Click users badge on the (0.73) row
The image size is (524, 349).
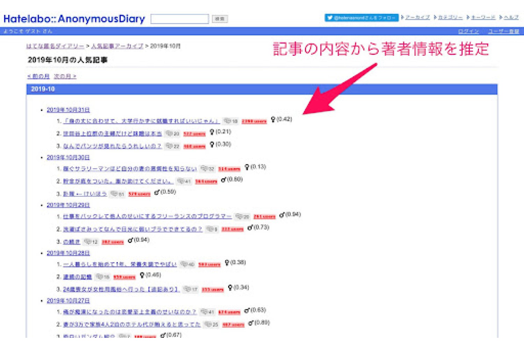coord(233,229)
